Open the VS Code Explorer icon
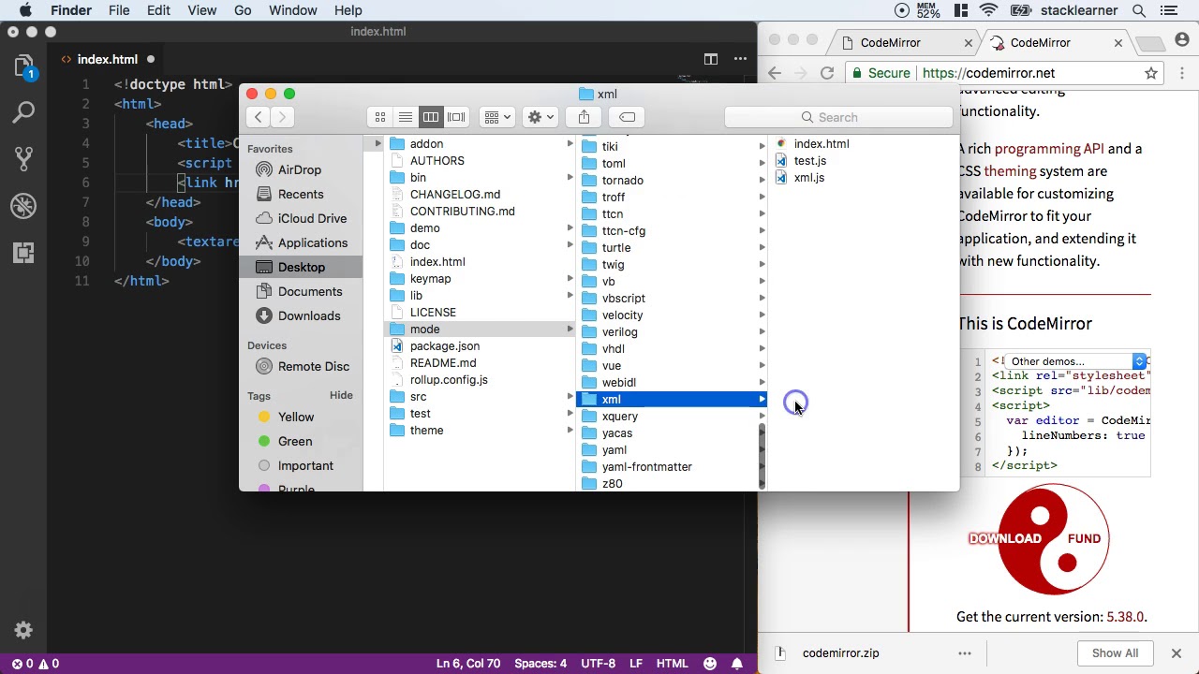 tap(24, 66)
